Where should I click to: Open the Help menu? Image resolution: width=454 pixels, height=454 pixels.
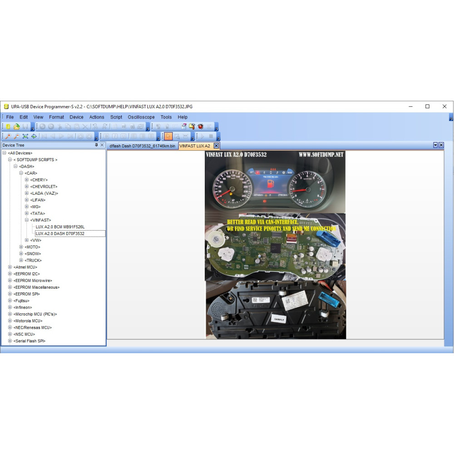[183, 117]
